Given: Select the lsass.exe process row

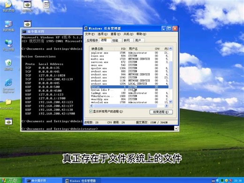Looking at the screenshot, I should click(x=130, y=56).
